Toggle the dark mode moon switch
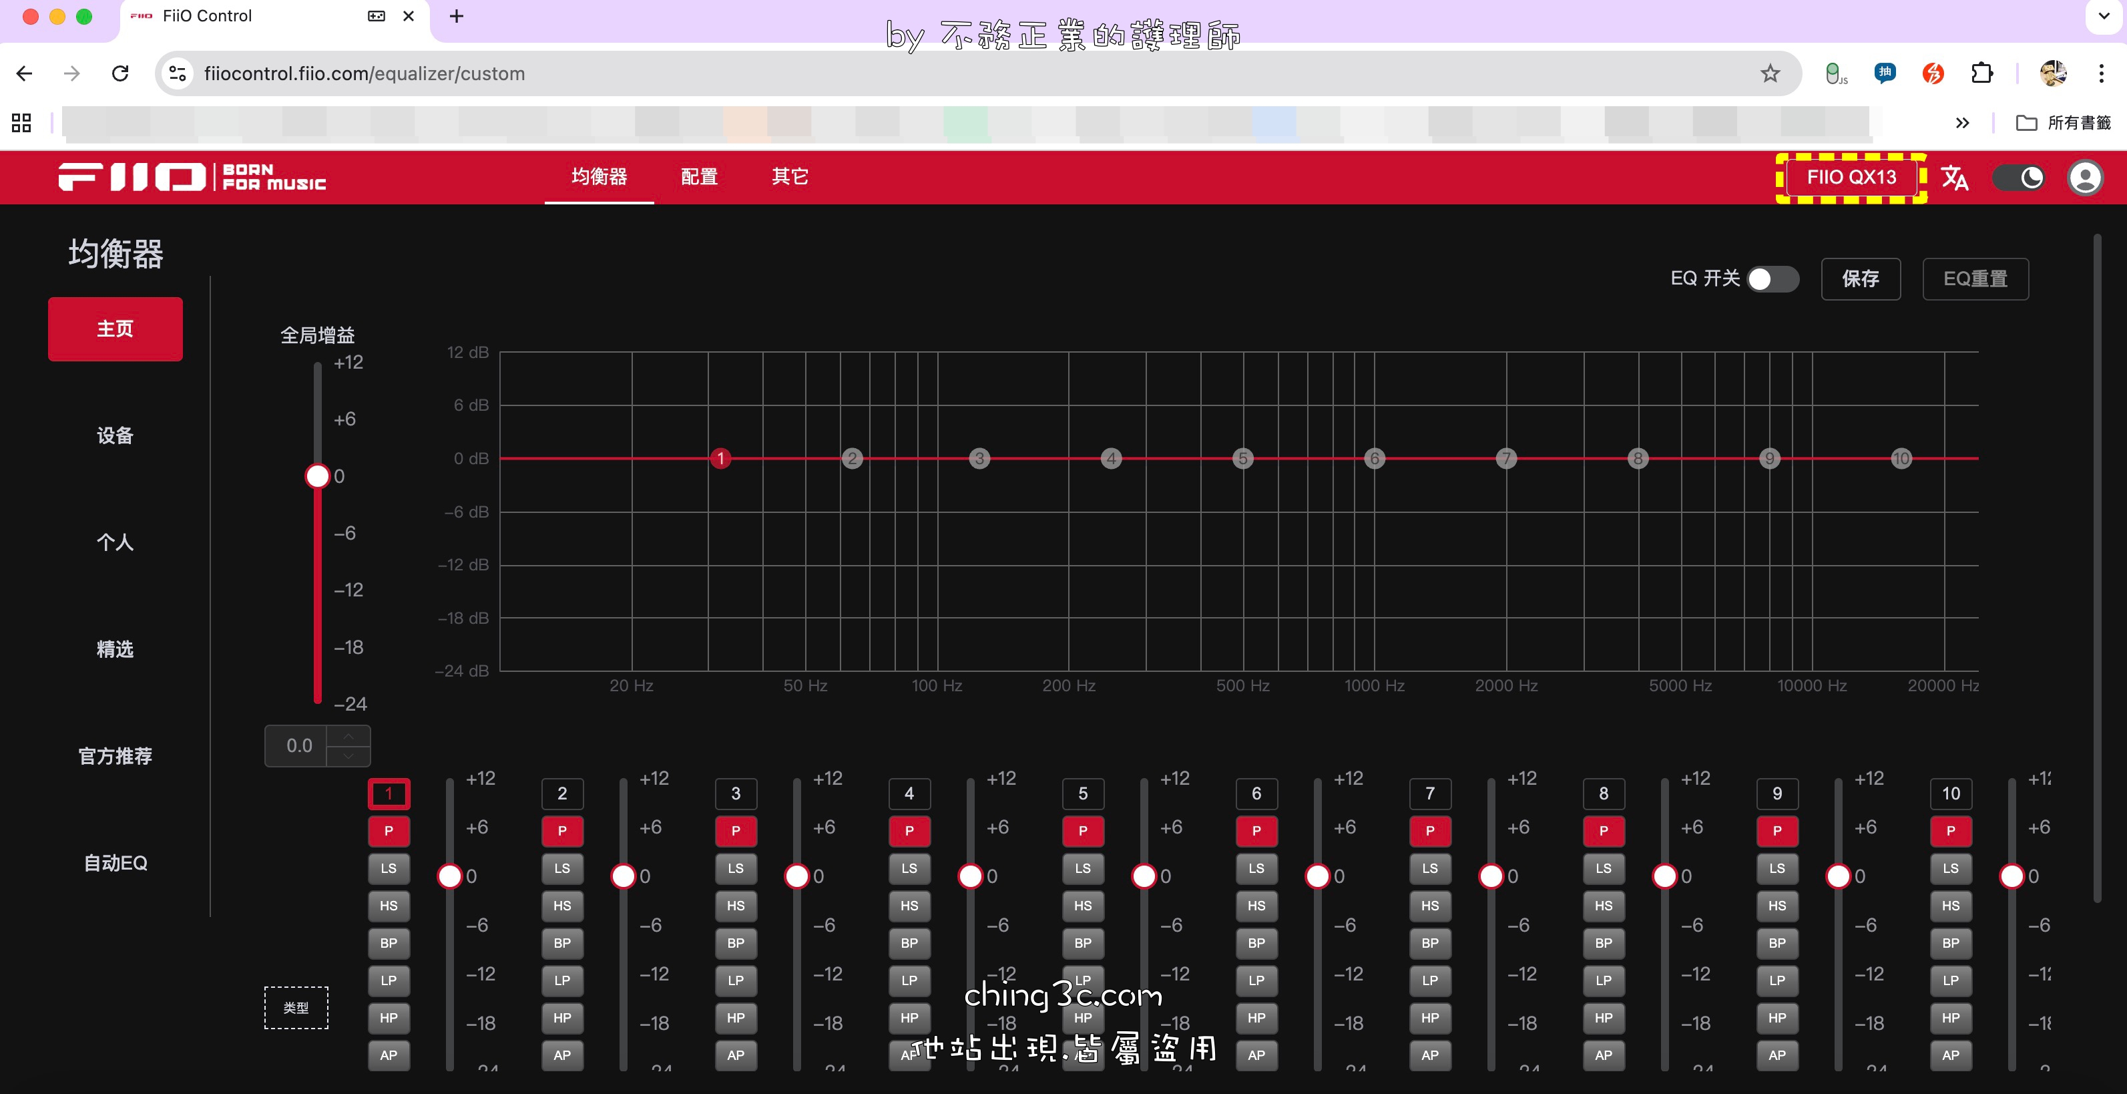The width and height of the screenshot is (2127, 1094). click(x=2019, y=178)
